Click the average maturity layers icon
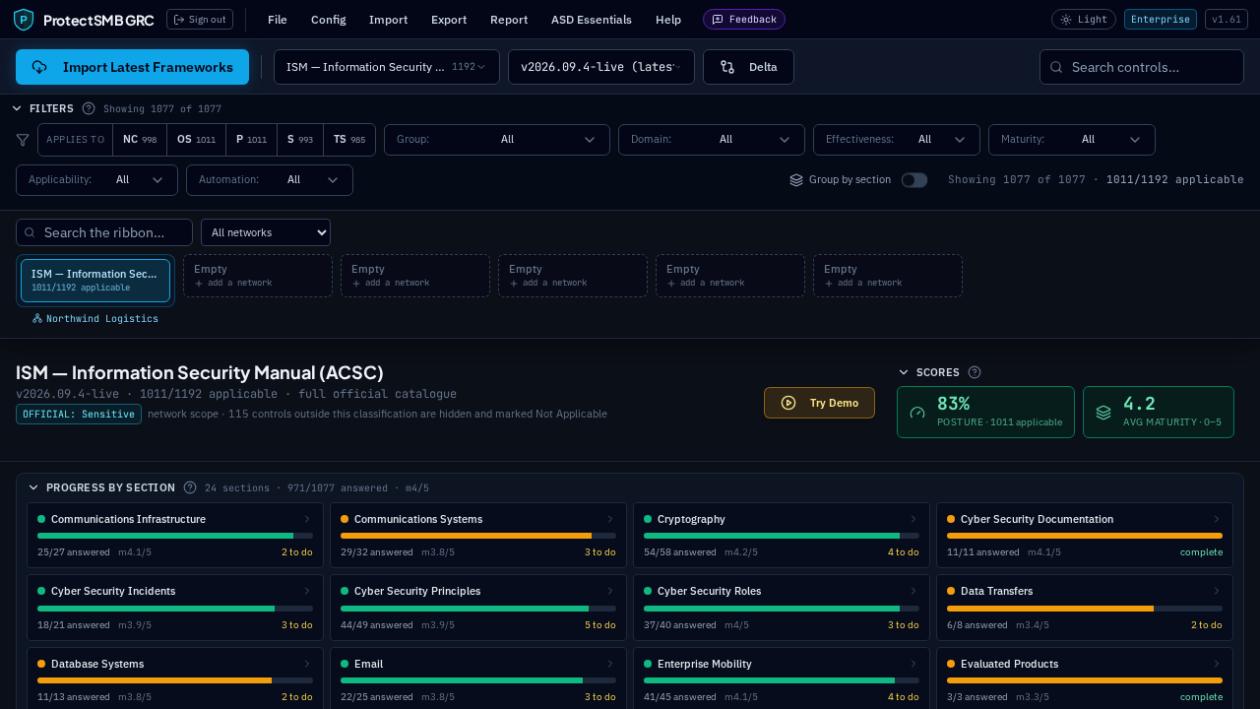Viewport: 1260px width, 709px height. [1103, 413]
